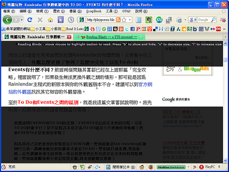This screenshot has height=172, width=229.
Task: Click the vertical scrollbar thumb
Action: click(225, 60)
